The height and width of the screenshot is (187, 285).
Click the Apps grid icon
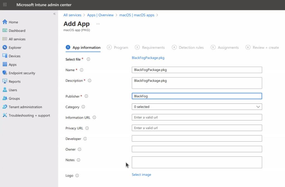point(5,64)
